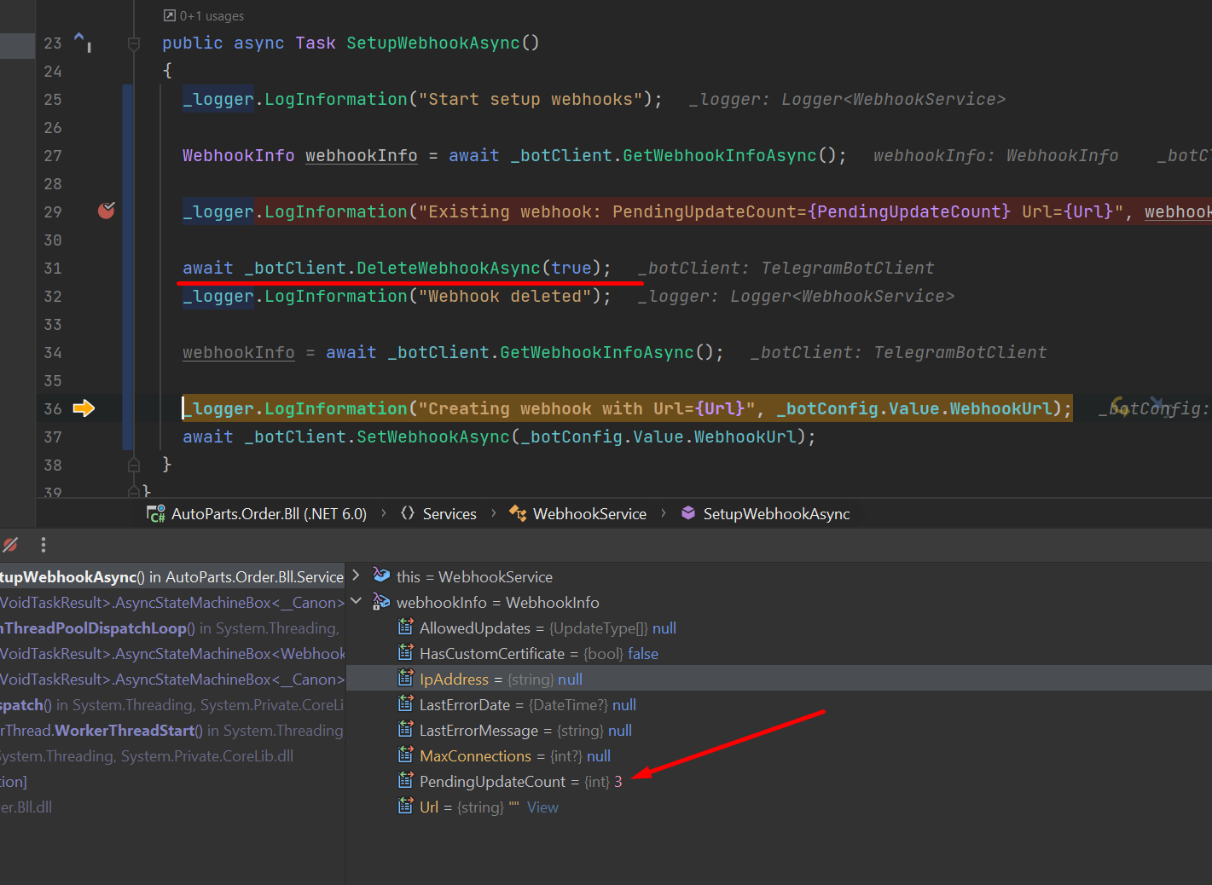Image resolution: width=1212 pixels, height=885 pixels.
Task: Click the usages icon above SetupWebhookAsync
Action: tap(169, 15)
